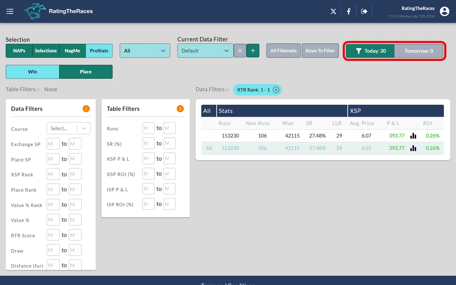Open the X (Twitter) social link
Viewport: 456px width, 285px height.
pyautogui.click(x=333, y=11)
